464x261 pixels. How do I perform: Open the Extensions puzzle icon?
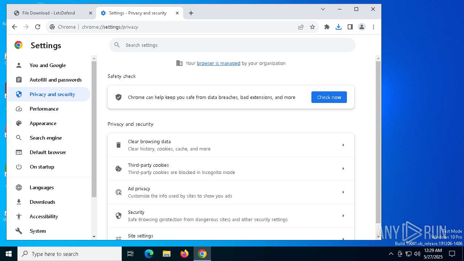pyautogui.click(x=327, y=27)
